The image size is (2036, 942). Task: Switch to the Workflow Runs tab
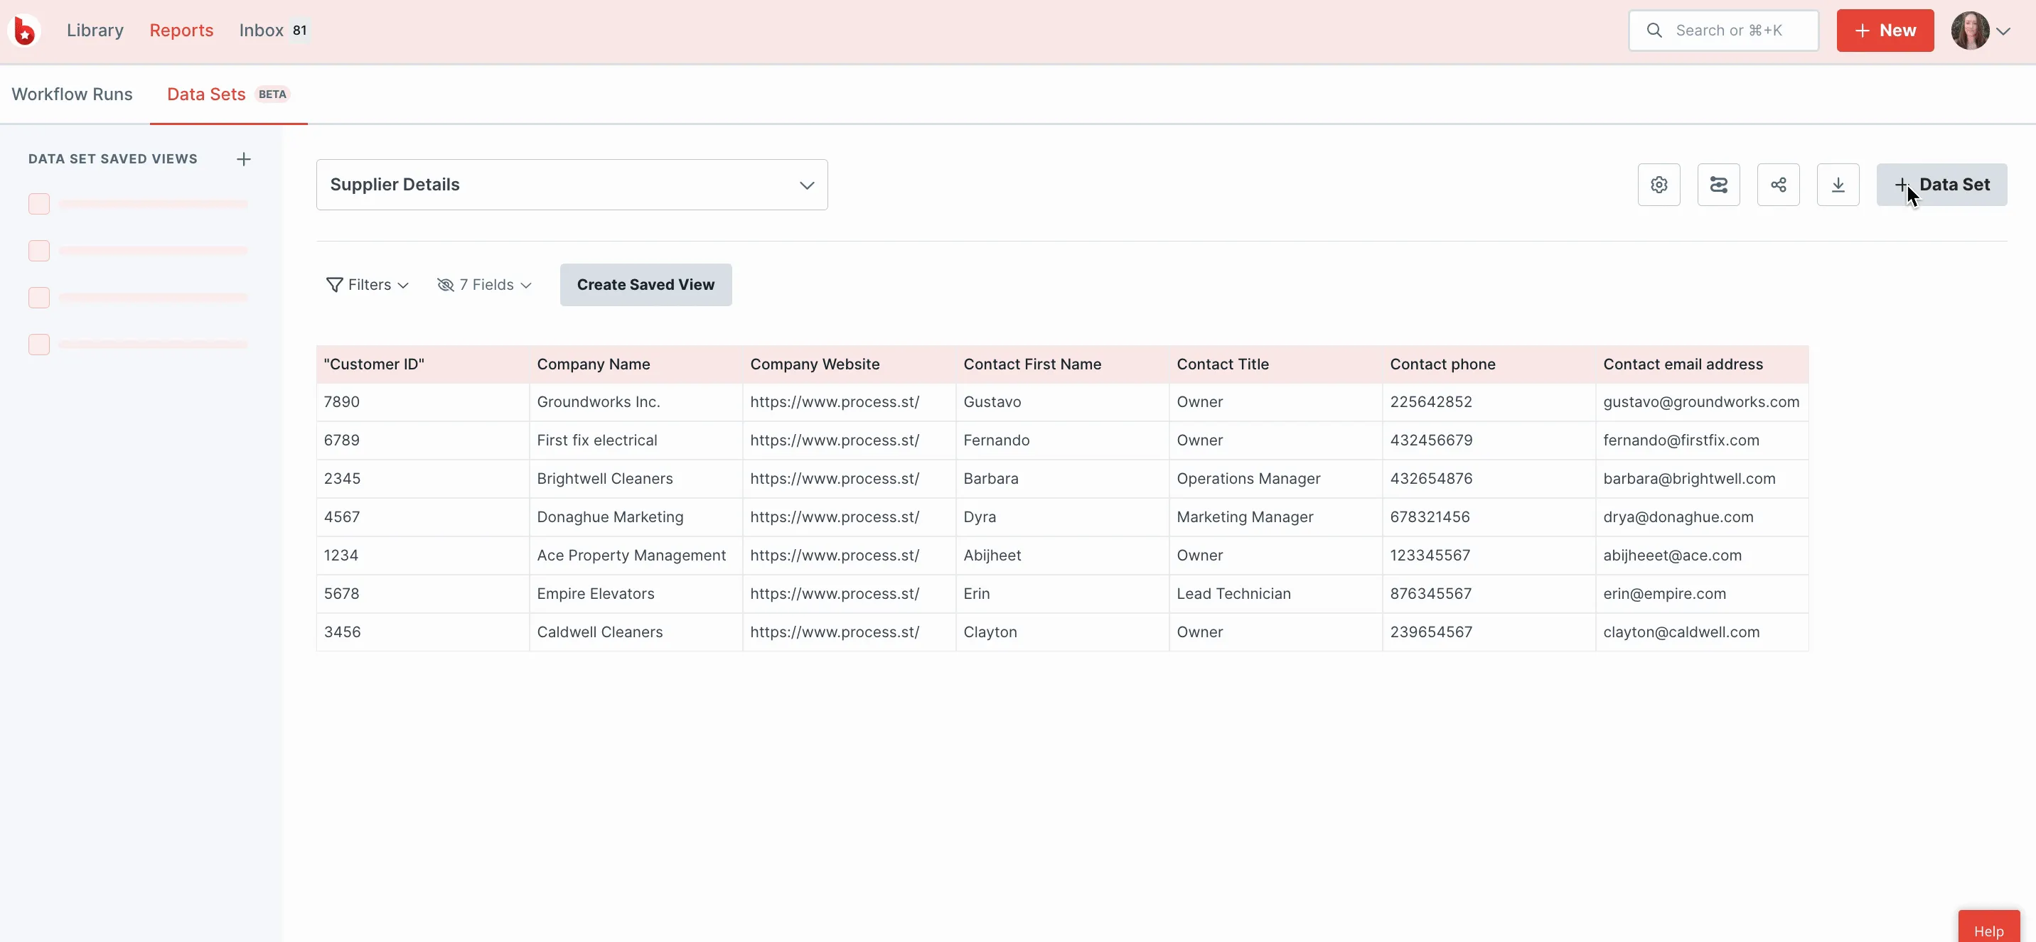click(72, 94)
